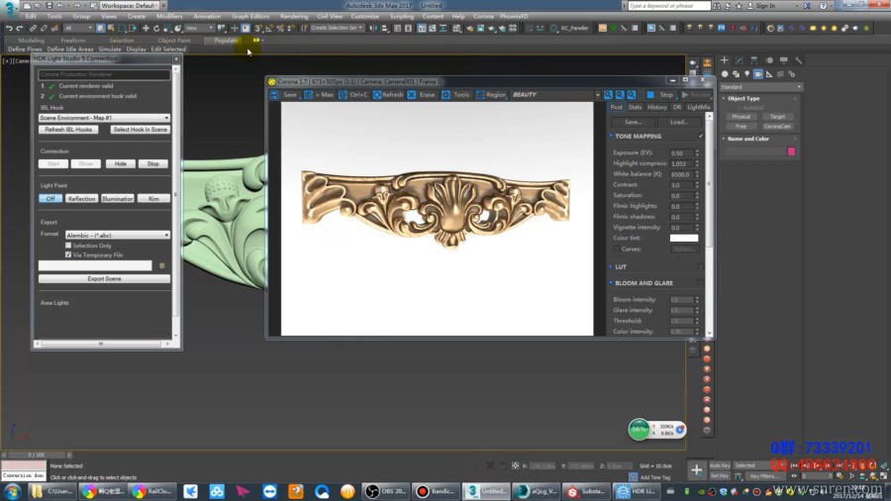Click Save in Corona frame buffer toolbar
This screenshot has width=891, height=501.
point(283,95)
